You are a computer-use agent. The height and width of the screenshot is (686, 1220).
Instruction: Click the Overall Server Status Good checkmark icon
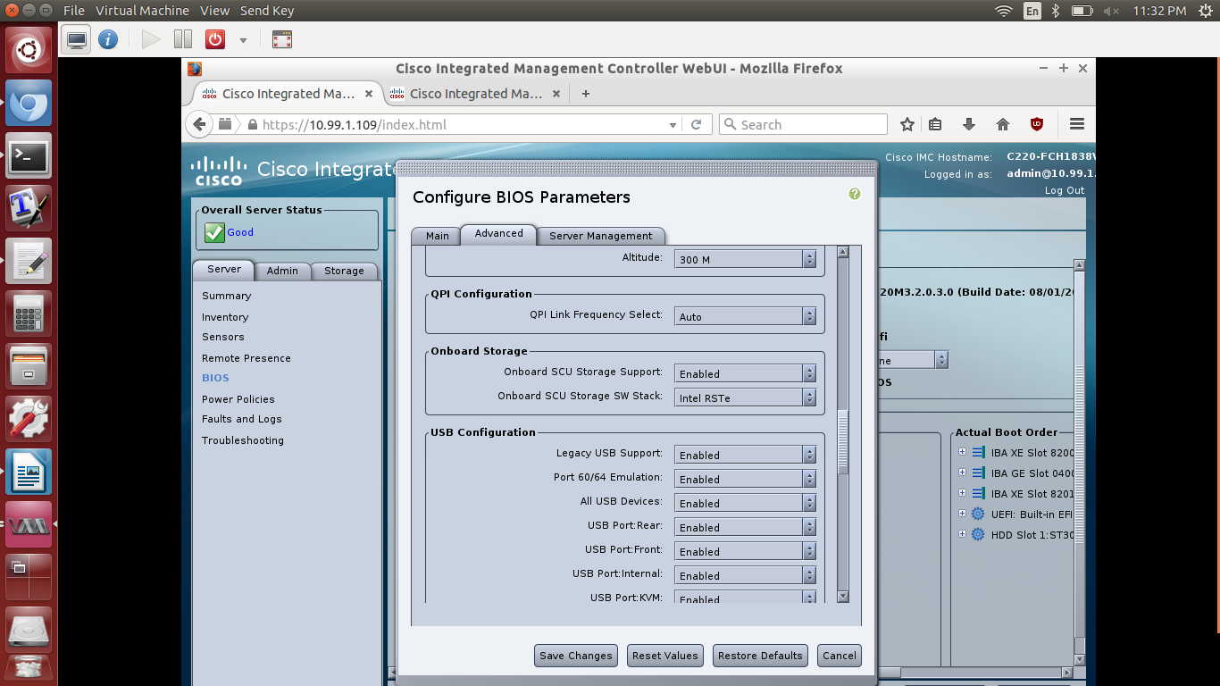click(x=214, y=232)
